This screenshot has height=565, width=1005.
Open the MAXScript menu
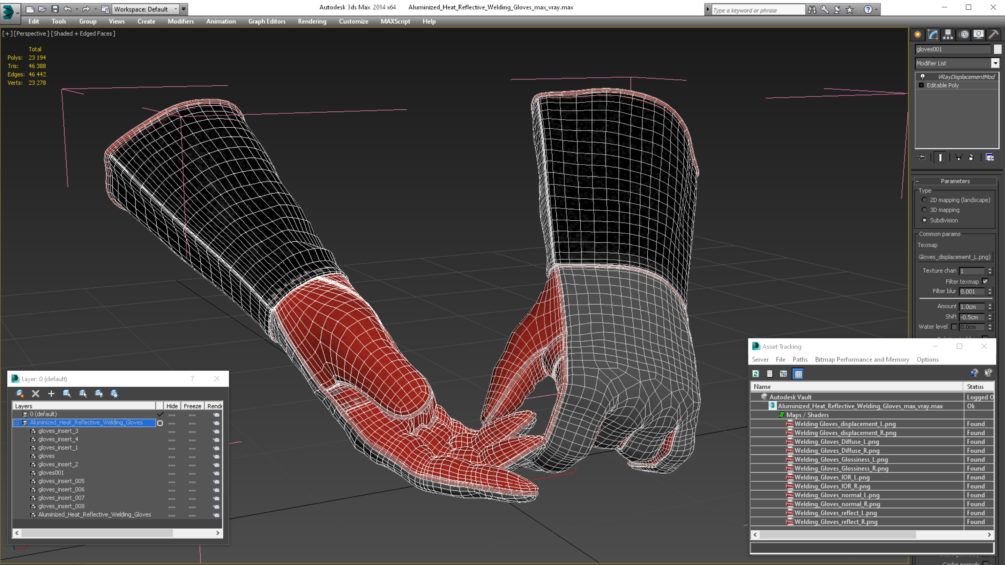pyautogui.click(x=395, y=21)
